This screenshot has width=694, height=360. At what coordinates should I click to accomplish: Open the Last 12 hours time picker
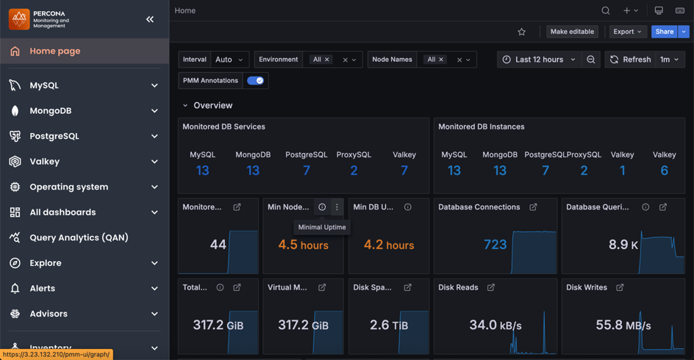tap(539, 60)
